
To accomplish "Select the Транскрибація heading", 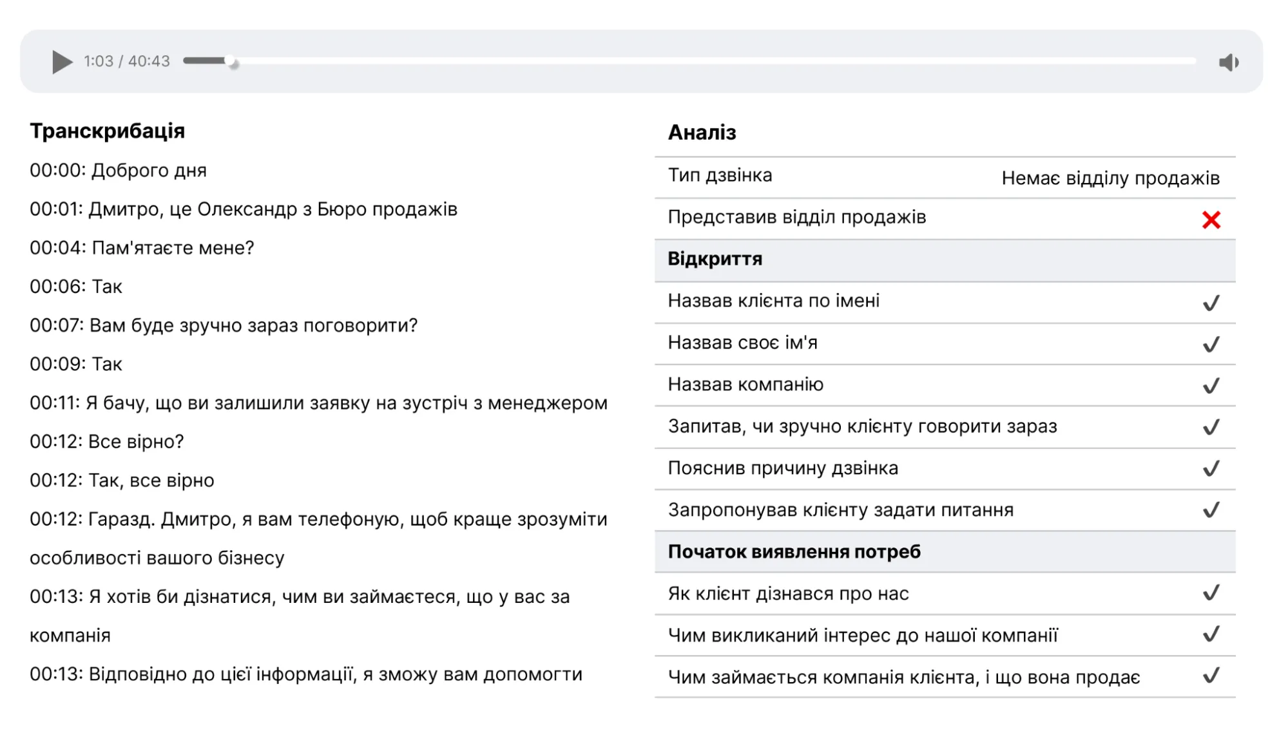I will (107, 131).
